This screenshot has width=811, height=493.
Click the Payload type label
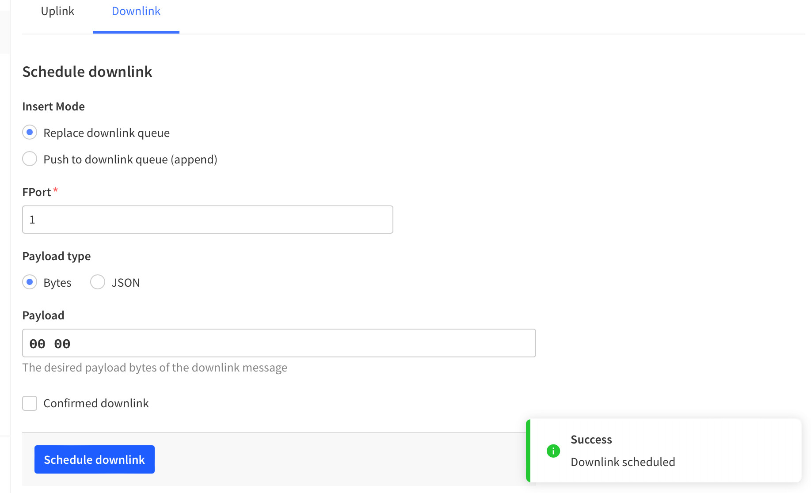[x=57, y=256]
